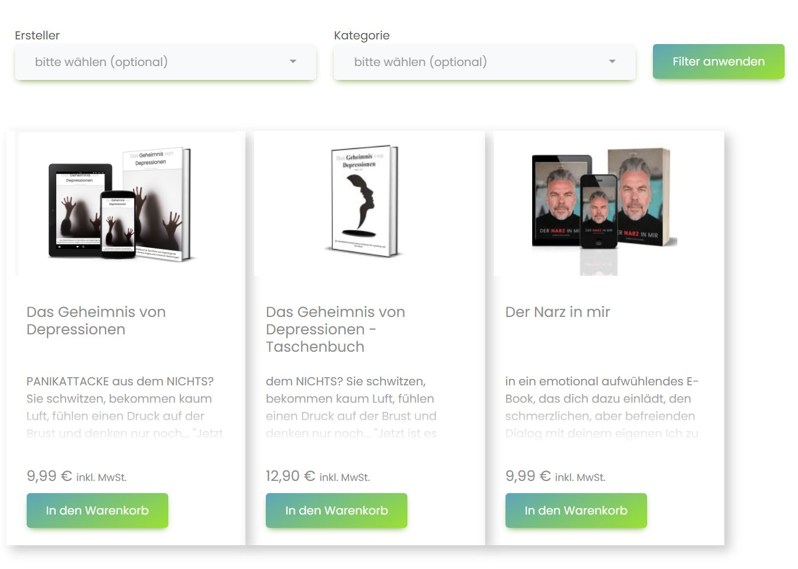This screenshot has width=798, height=569.
Task: Open the Das Geheimnis von Depressionen e-book cover image
Action: tap(126, 204)
